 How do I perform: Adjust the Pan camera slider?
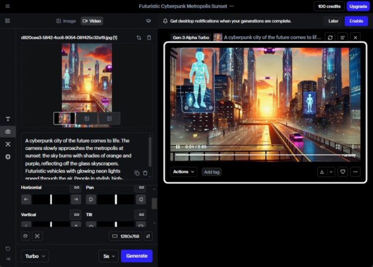click(116, 199)
